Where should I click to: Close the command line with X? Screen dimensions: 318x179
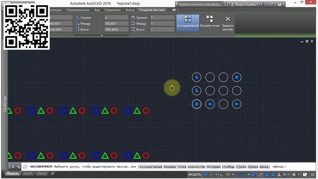(x=13, y=167)
